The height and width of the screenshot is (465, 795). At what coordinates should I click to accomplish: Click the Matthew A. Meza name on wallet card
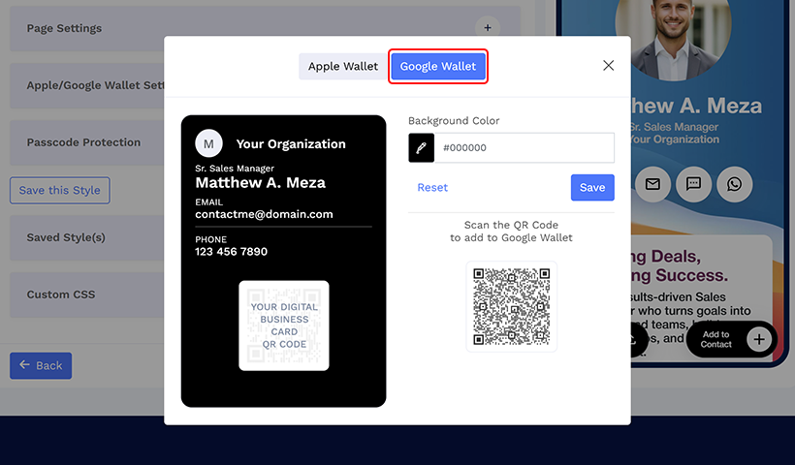pos(261,183)
